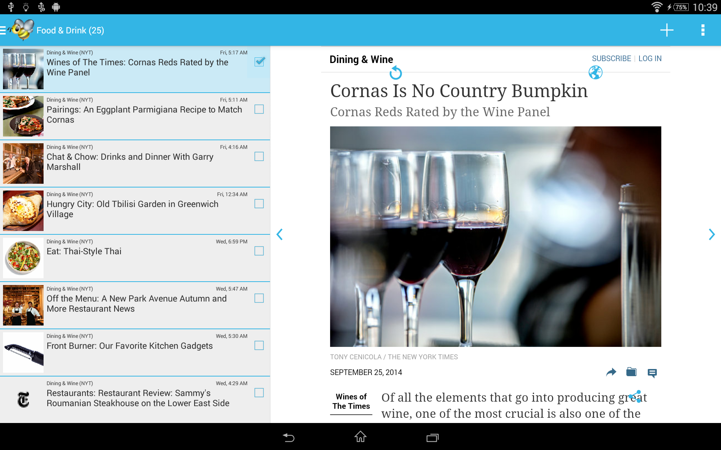Open Food & Drink (25) category title
This screenshot has width=721, height=450.
(x=70, y=30)
